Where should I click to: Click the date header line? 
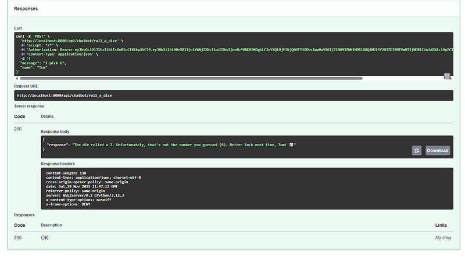click(x=81, y=187)
